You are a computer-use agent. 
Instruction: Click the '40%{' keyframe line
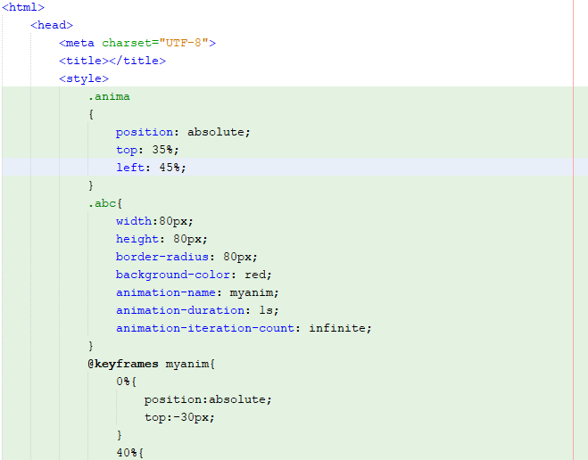pyautogui.click(x=129, y=453)
